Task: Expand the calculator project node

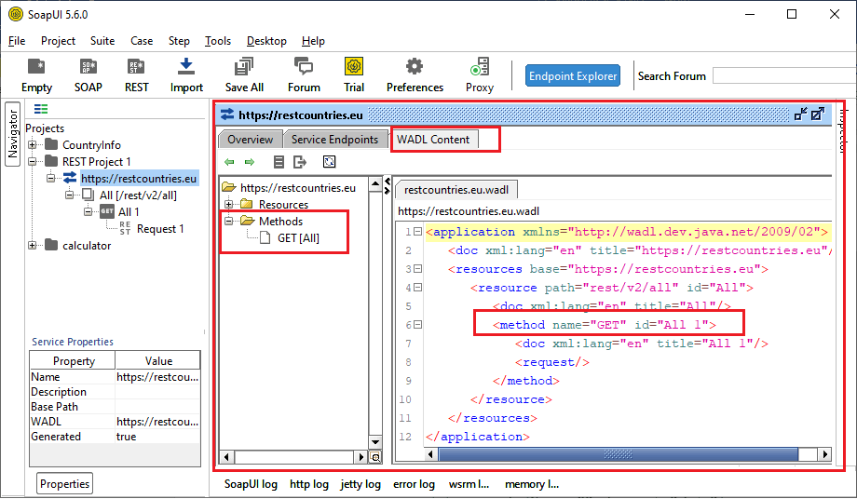Action: (x=33, y=245)
